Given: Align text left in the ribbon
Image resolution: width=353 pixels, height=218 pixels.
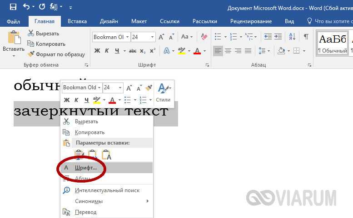Looking at the screenshot, I should (x=218, y=51).
